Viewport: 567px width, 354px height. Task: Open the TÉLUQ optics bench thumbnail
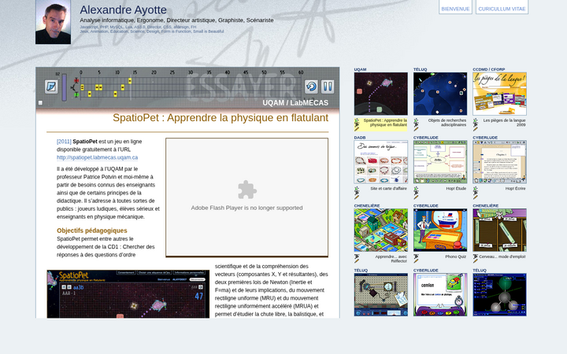(x=381, y=295)
